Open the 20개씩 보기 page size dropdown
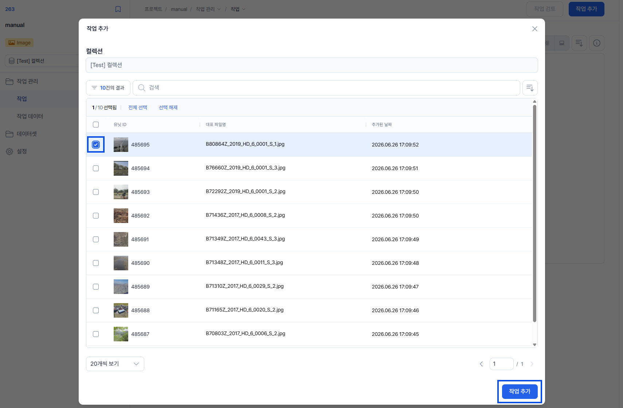Screen dimensions: 623x408 (115, 364)
